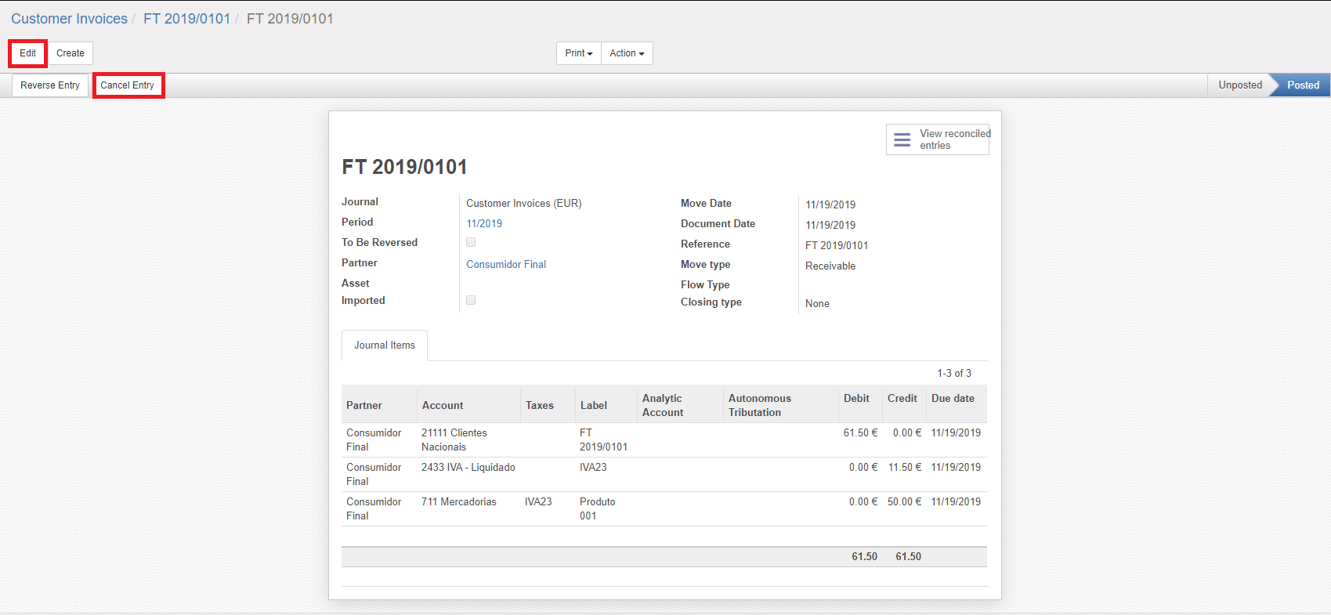Sort table by Account column header

(x=443, y=405)
